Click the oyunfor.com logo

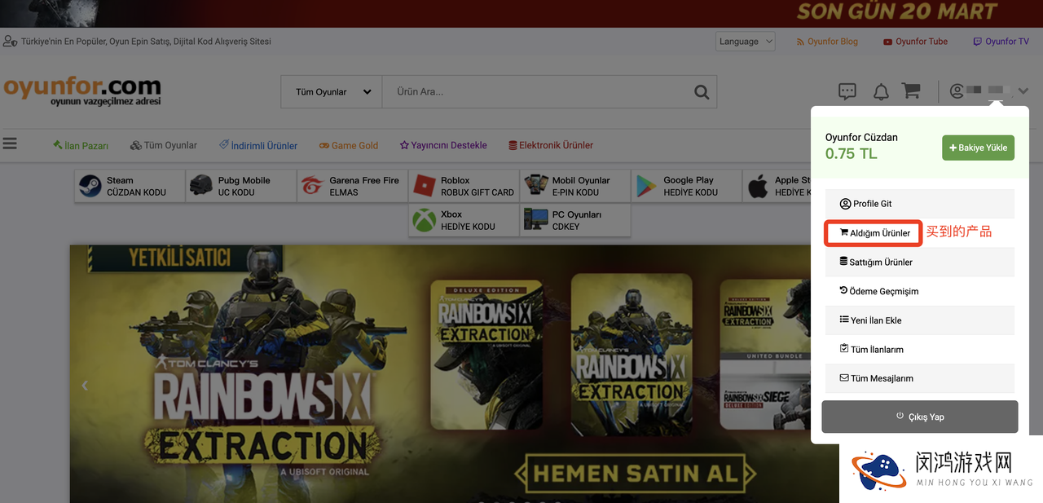[82, 90]
